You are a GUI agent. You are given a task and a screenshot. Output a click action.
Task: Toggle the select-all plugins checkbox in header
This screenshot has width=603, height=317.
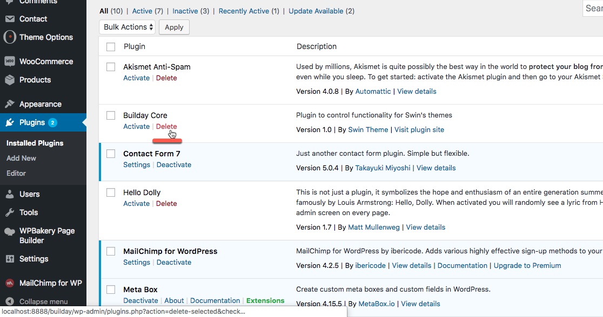point(111,47)
